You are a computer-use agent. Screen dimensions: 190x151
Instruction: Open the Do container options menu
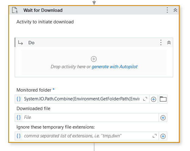click(161, 43)
